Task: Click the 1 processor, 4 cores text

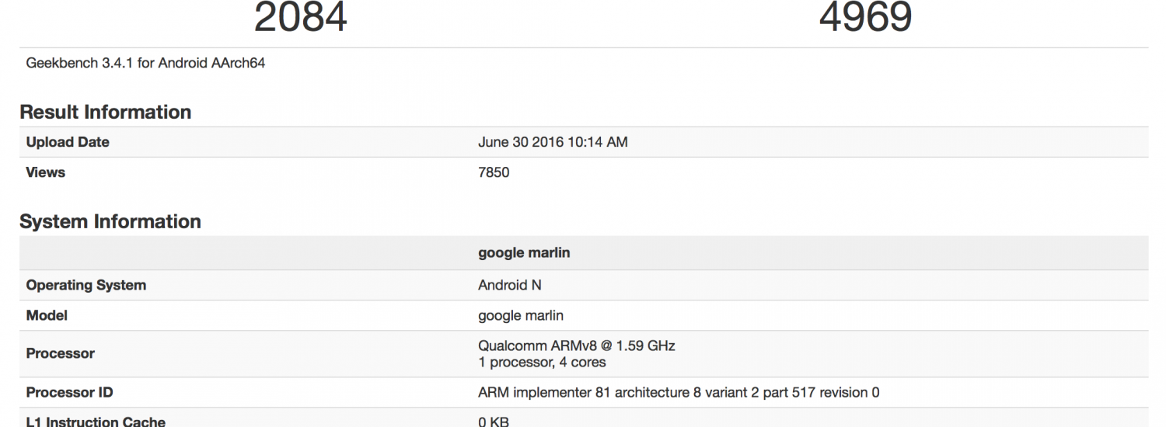Action: [x=542, y=362]
